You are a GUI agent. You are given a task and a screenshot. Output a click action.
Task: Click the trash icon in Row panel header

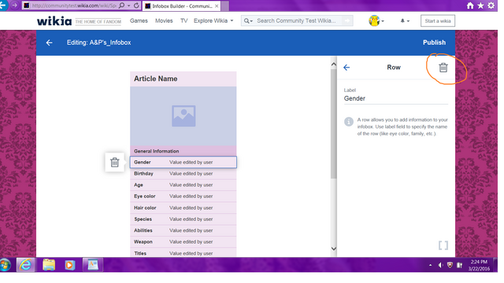[443, 68]
